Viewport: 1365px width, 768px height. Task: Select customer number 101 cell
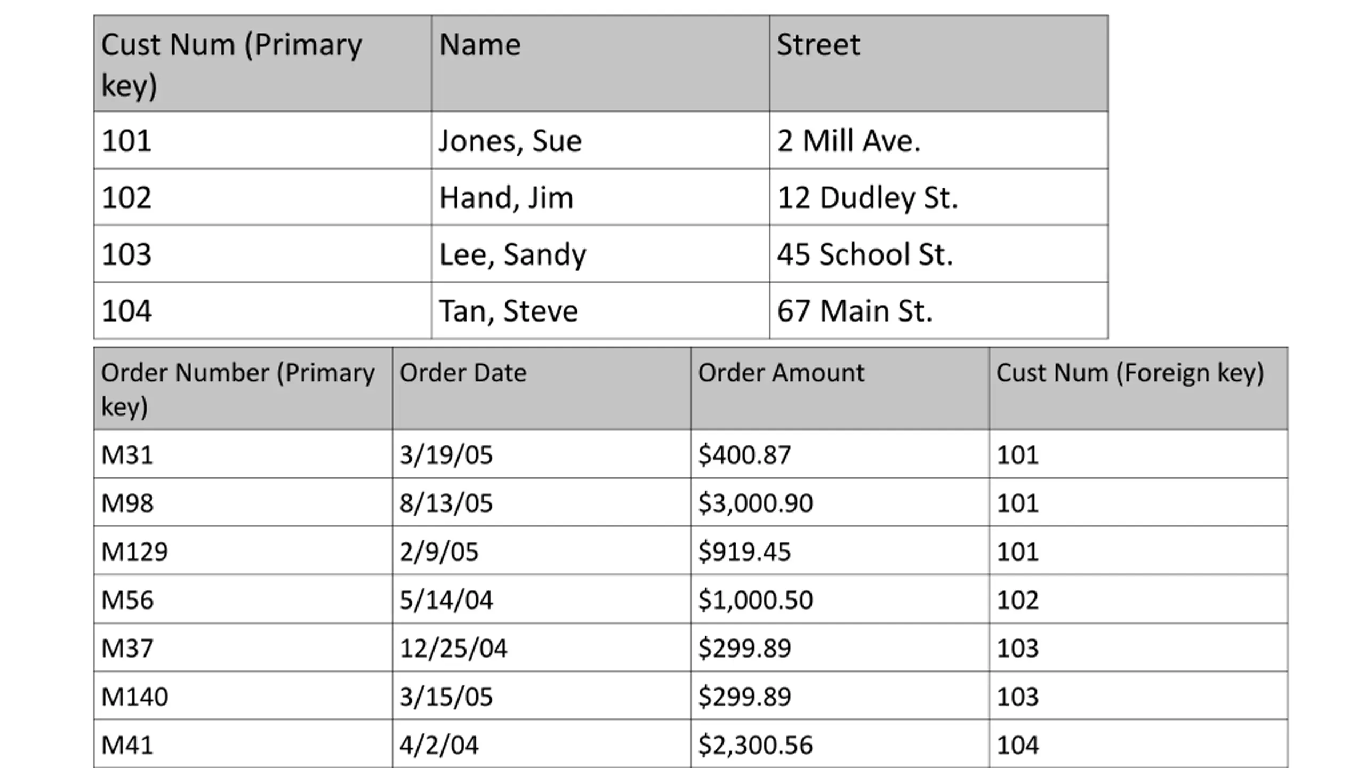coord(262,140)
